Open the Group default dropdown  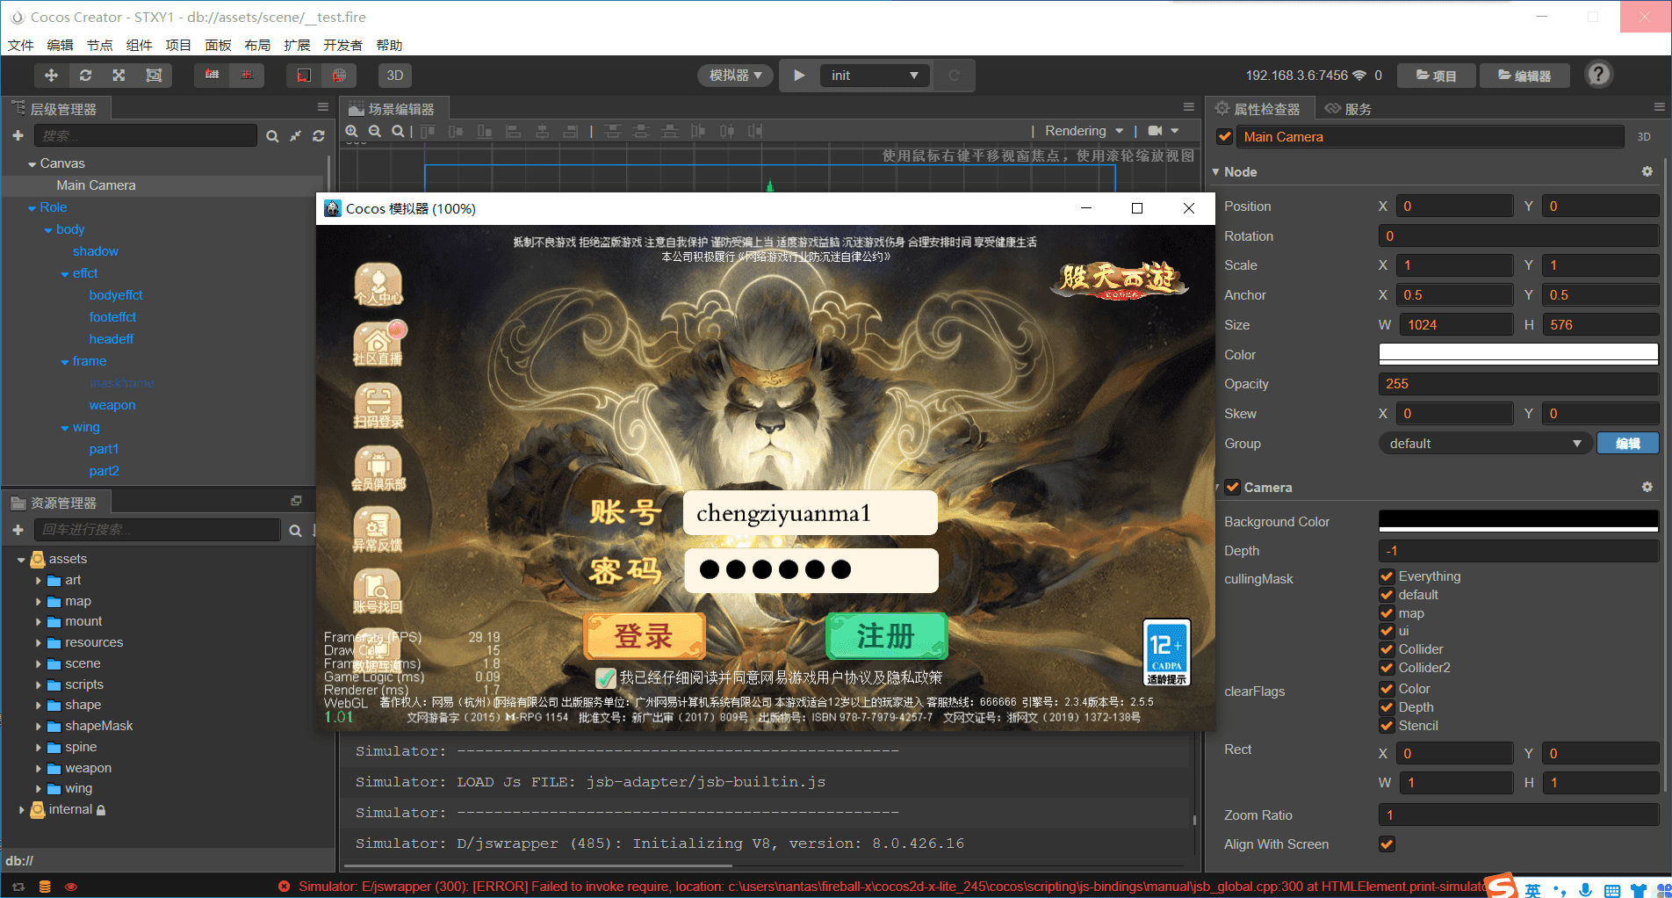pos(1484,444)
